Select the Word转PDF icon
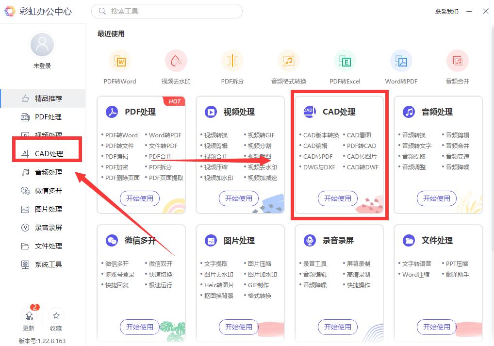Image resolution: width=494 pixels, height=346 pixels. pos(401,61)
